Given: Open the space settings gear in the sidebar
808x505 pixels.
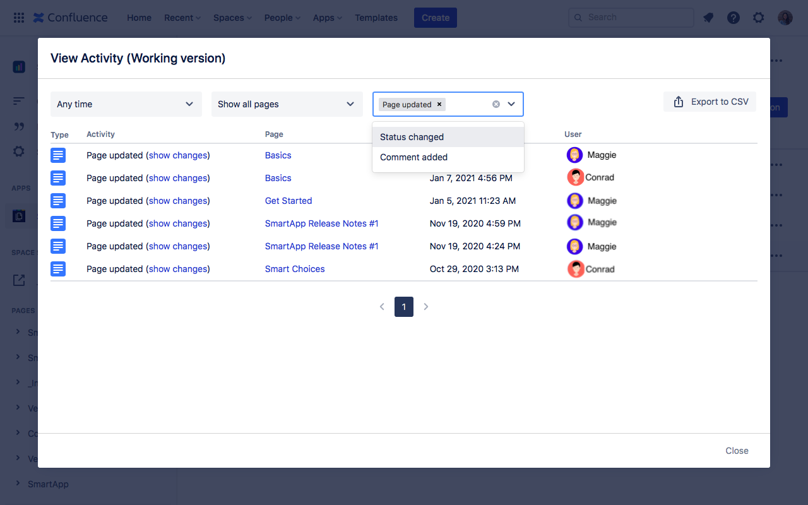Looking at the screenshot, I should (18, 151).
